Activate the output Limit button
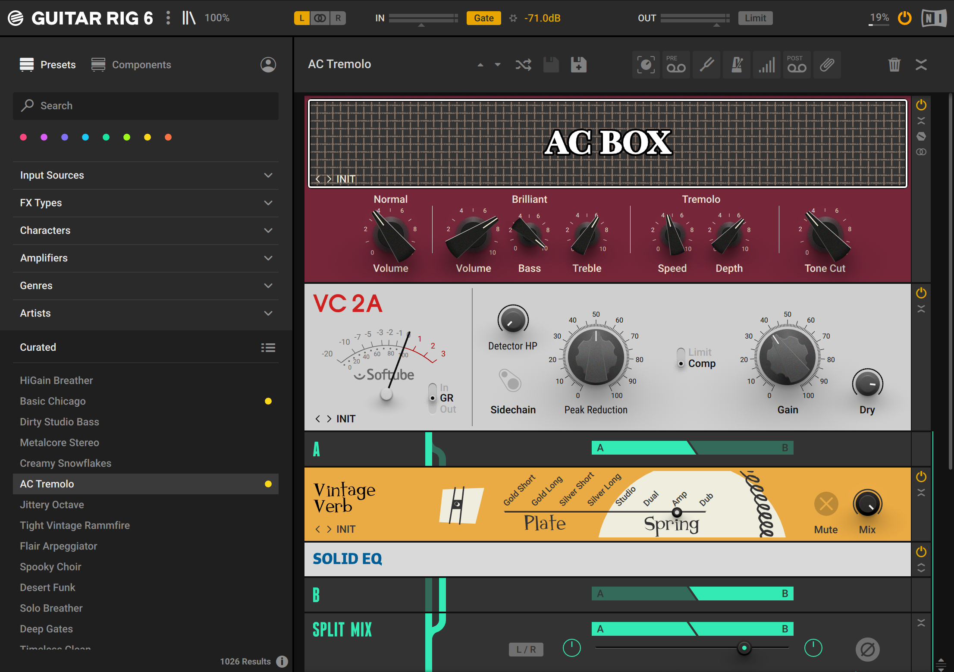Image resolution: width=954 pixels, height=672 pixels. (755, 18)
